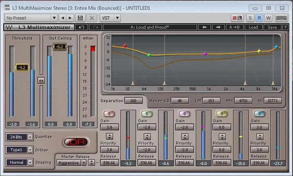Viewport: 293px width, 176px height.
Task: Toggle the W automation write button
Action: [268, 18]
